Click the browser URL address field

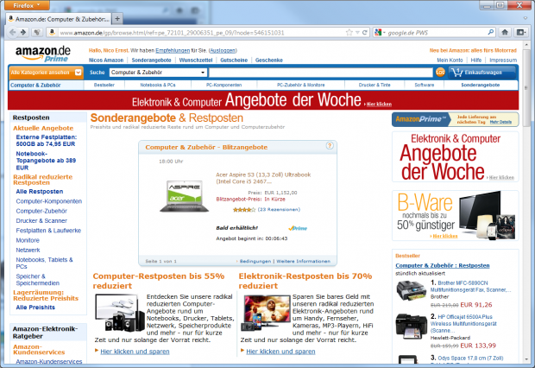pyautogui.click(x=201, y=33)
